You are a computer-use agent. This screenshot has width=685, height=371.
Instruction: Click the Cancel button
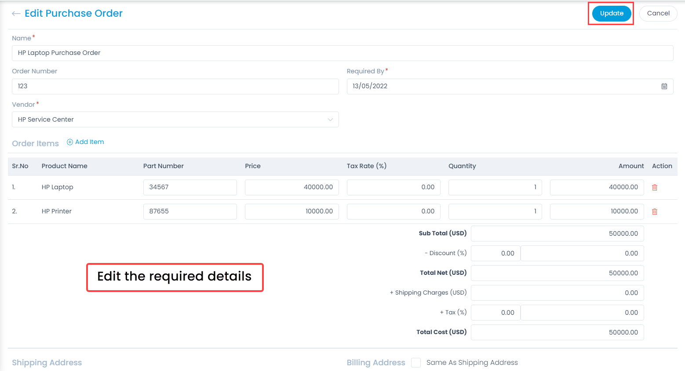coord(658,14)
